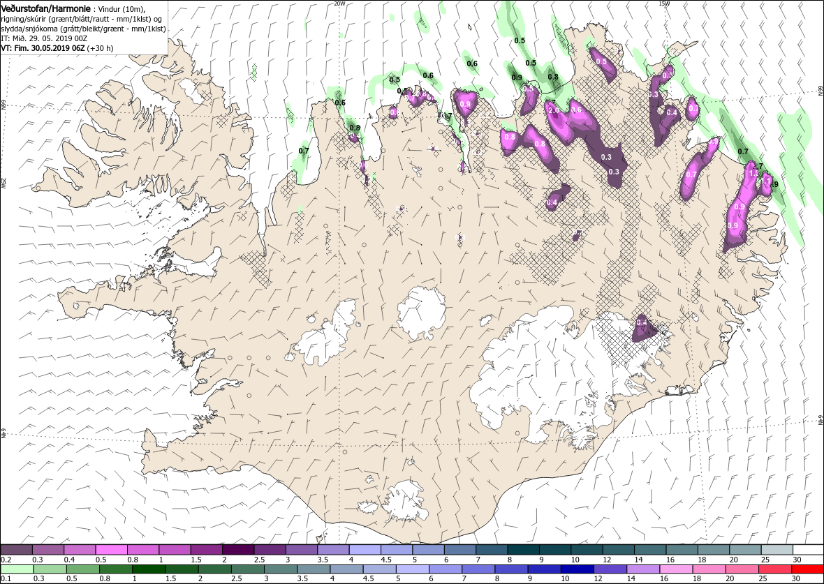Viewport: 824px width, 584px height.
Task: Pick the dark grey-purple 0.2–0.3 snow legend swatch
Action: 17,550
